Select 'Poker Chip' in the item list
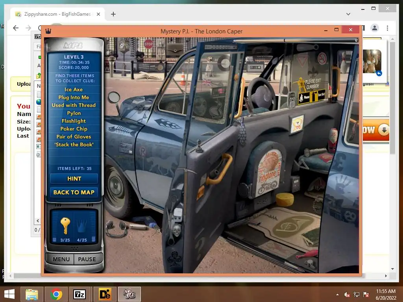This screenshot has height=302, width=403. (74, 129)
